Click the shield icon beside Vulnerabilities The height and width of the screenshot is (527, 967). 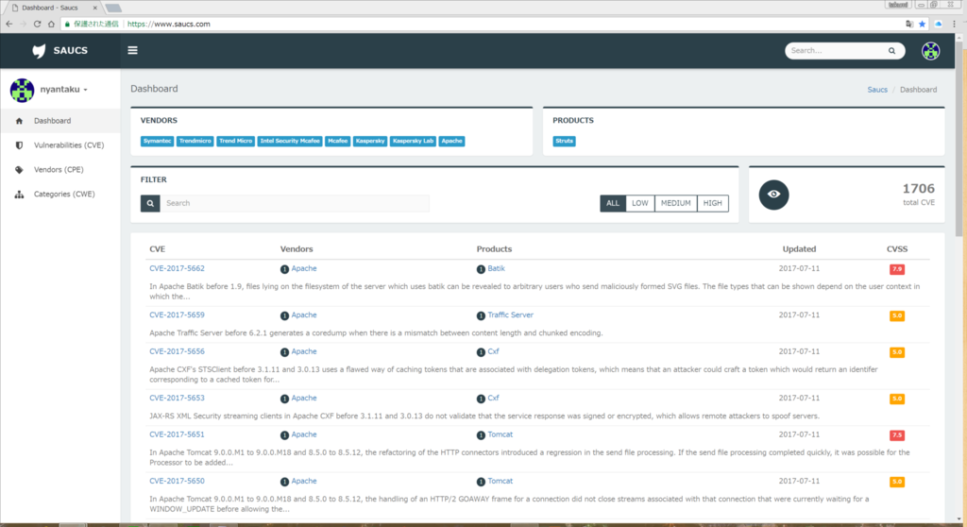tap(19, 145)
